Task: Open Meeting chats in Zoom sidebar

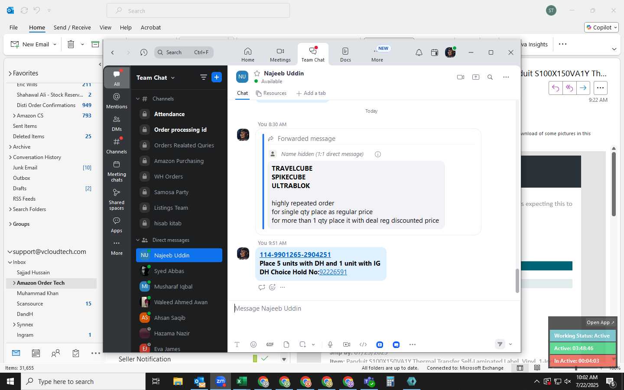Action: pos(117,171)
